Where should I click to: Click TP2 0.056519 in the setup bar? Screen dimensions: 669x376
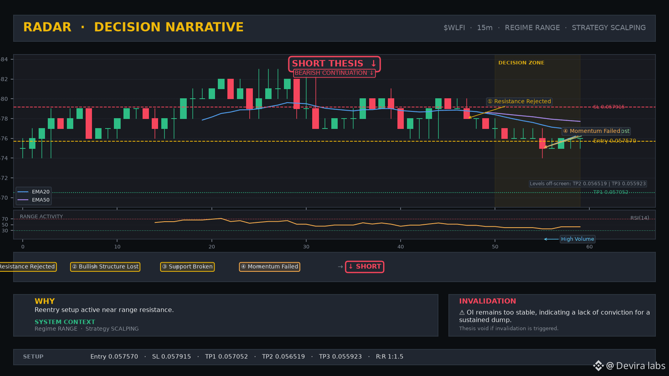pyautogui.click(x=284, y=357)
